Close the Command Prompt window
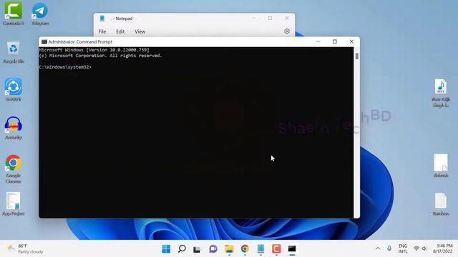Screen dimensions: 458x257 (x=351, y=42)
